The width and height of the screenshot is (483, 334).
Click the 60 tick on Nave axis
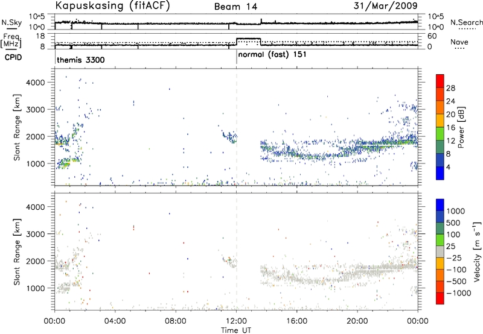(432, 36)
